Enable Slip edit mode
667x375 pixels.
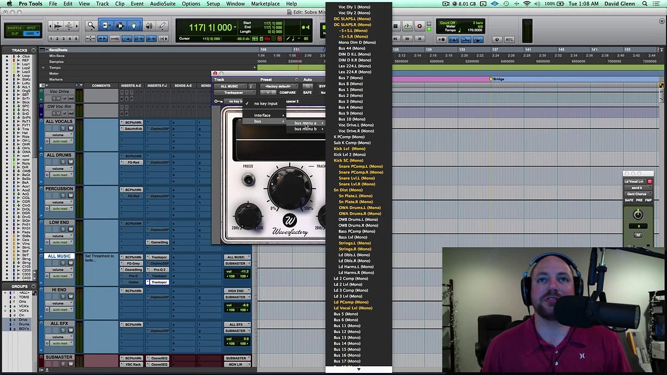[15, 33]
